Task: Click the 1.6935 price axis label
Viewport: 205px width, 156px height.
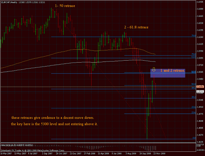Action: pos(200,2)
